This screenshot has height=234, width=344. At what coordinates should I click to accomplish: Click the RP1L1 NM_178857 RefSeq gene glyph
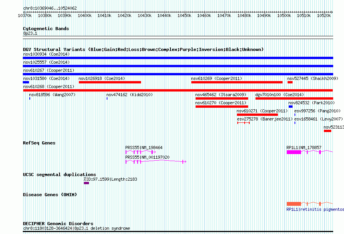pyautogui.click(x=310, y=152)
